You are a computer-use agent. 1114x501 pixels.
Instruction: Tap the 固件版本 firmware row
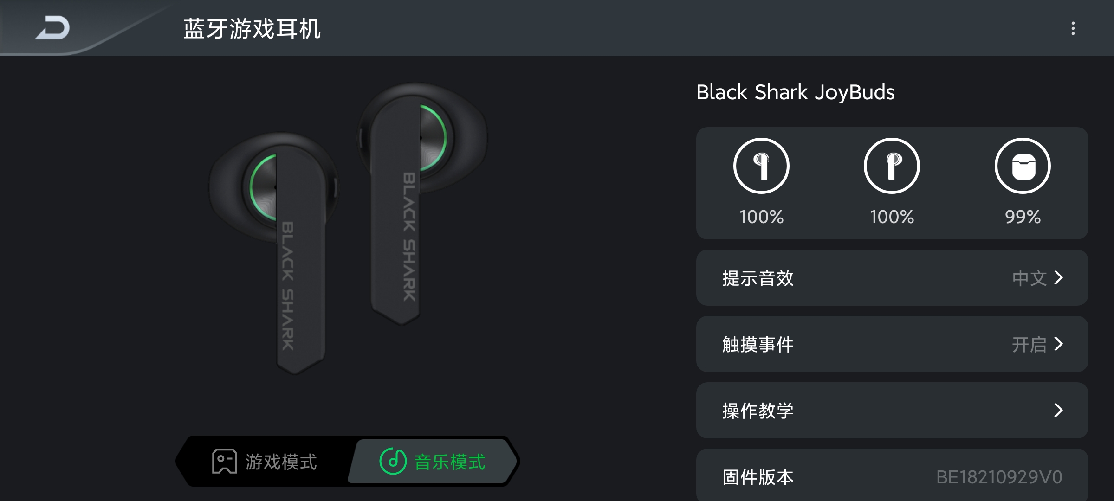click(x=892, y=475)
